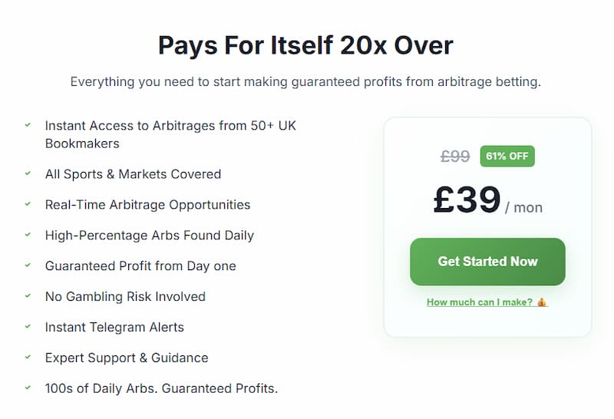
Task: Click the checkmark beside Real-Time Arbitrage Opportunities
Action: coord(28,204)
